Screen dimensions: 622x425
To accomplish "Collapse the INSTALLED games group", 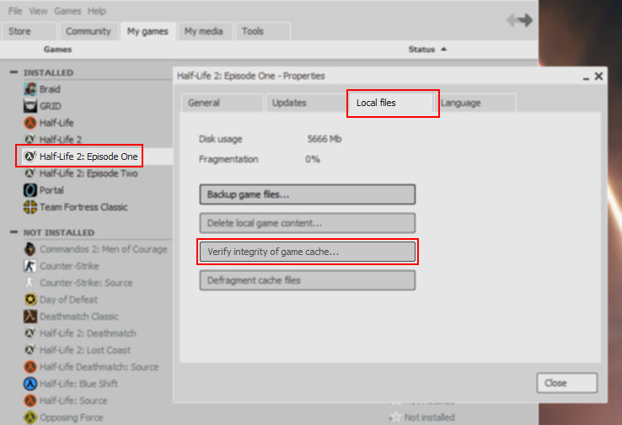I will [13, 72].
